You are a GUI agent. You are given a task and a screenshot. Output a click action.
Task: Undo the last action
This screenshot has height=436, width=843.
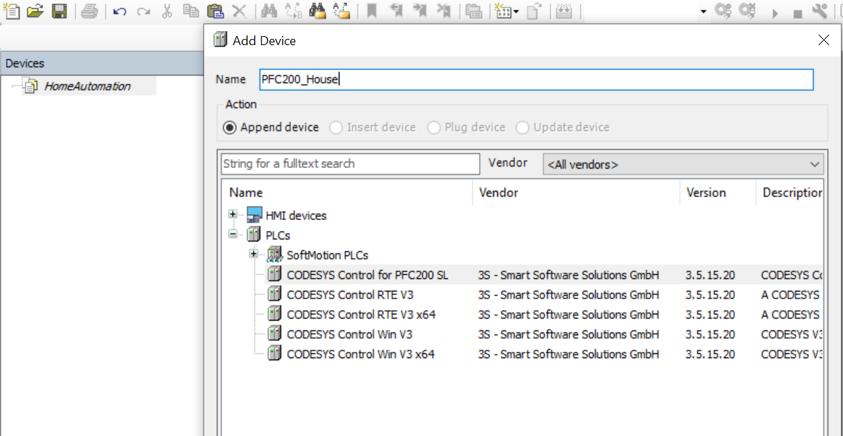coord(119,12)
